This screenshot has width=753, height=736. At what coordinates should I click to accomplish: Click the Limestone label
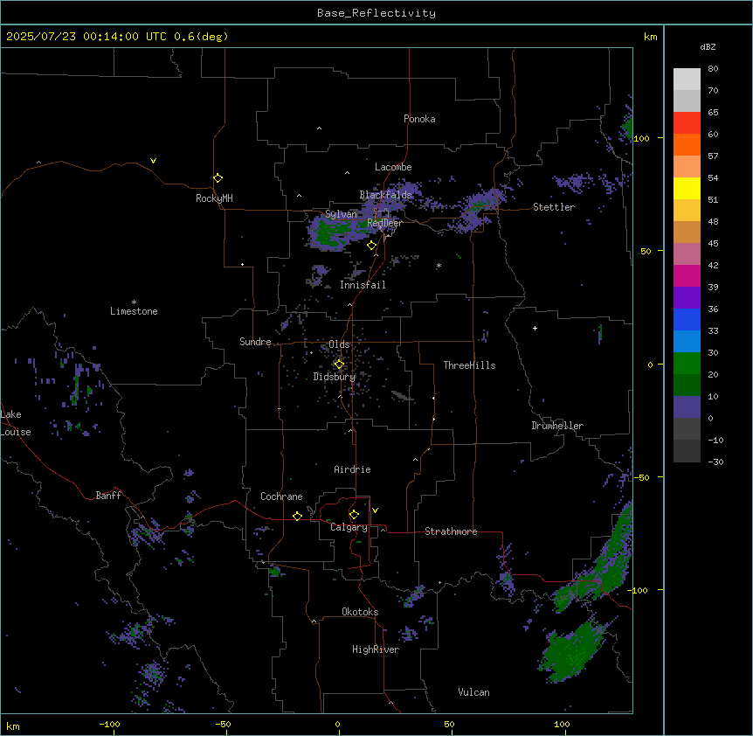pos(134,311)
